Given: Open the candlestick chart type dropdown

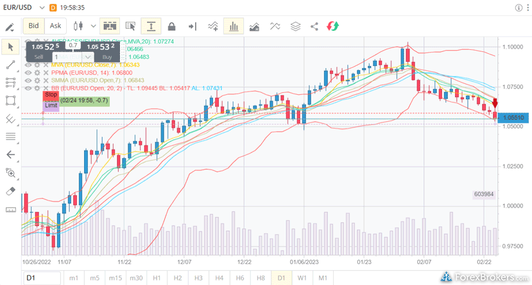Looking at the screenshot, I should tap(93, 26).
